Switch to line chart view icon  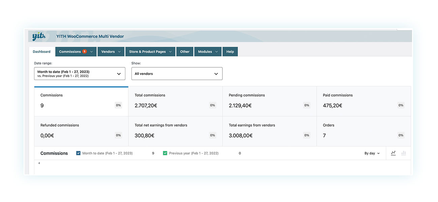[393, 153]
